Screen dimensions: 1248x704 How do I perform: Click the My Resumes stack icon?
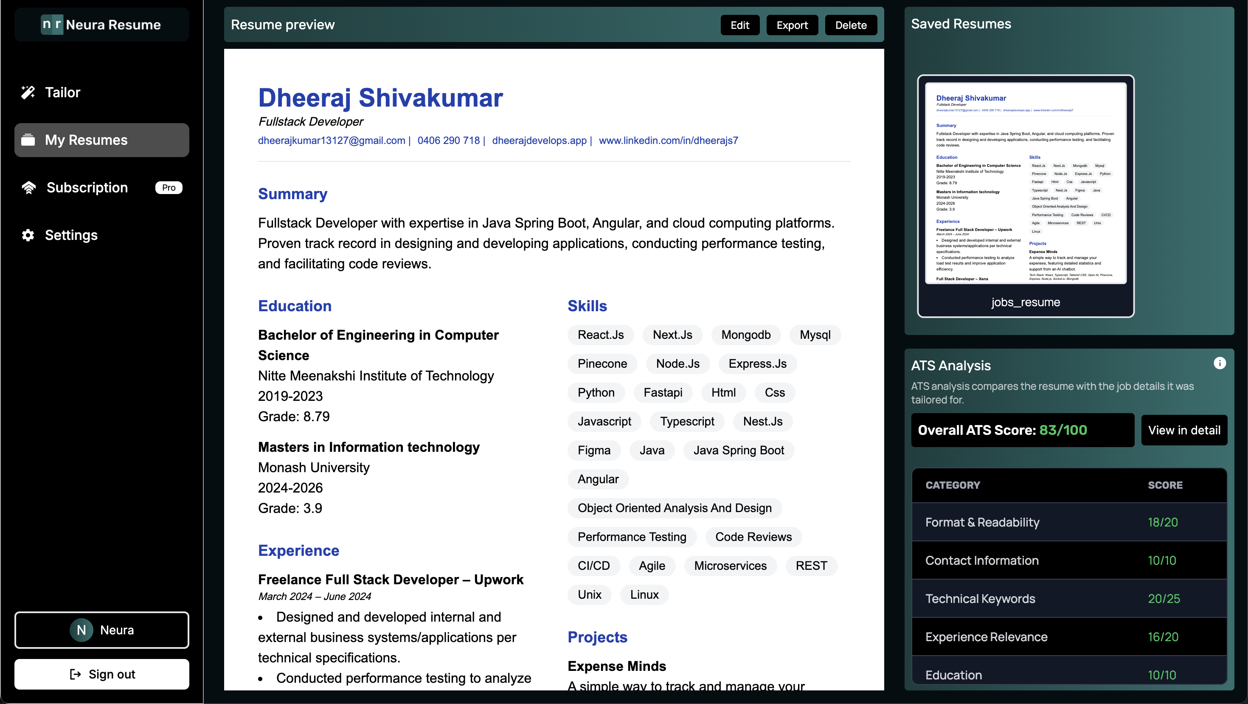click(28, 140)
